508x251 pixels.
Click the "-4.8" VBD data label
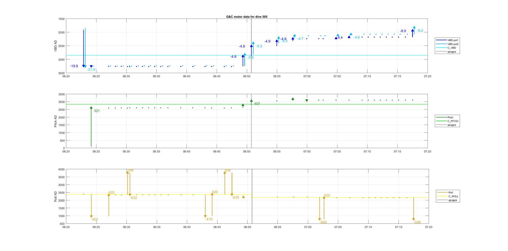tap(242, 46)
